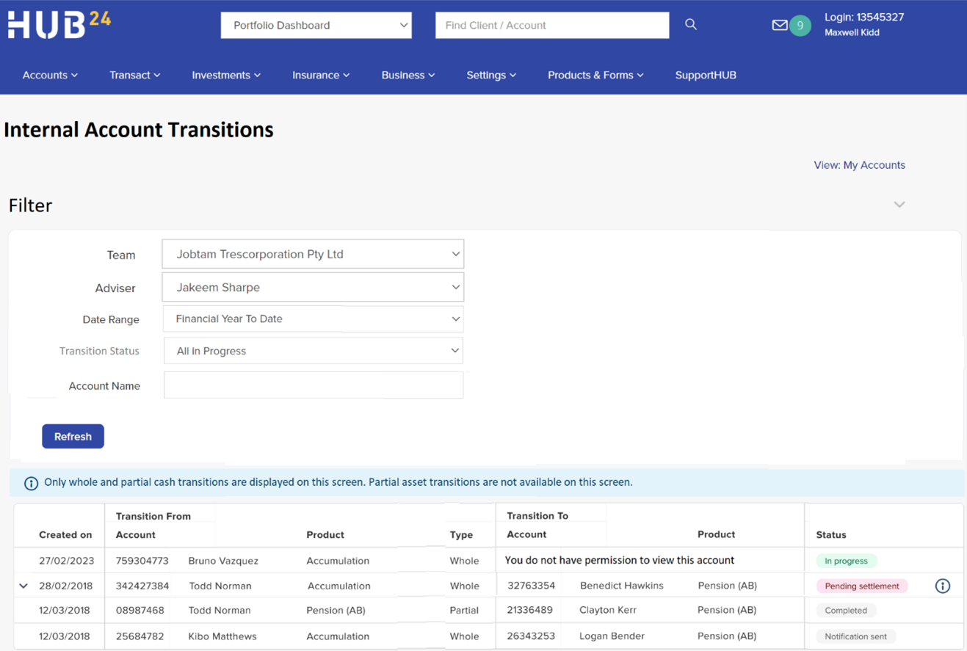The width and height of the screenshot is (967, 651).
Task: Collapse the 28/02/2018 transition row
Action: (x=23, y=586)
